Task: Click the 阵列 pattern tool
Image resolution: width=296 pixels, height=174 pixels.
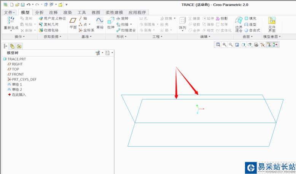Action: coord(183,24)
